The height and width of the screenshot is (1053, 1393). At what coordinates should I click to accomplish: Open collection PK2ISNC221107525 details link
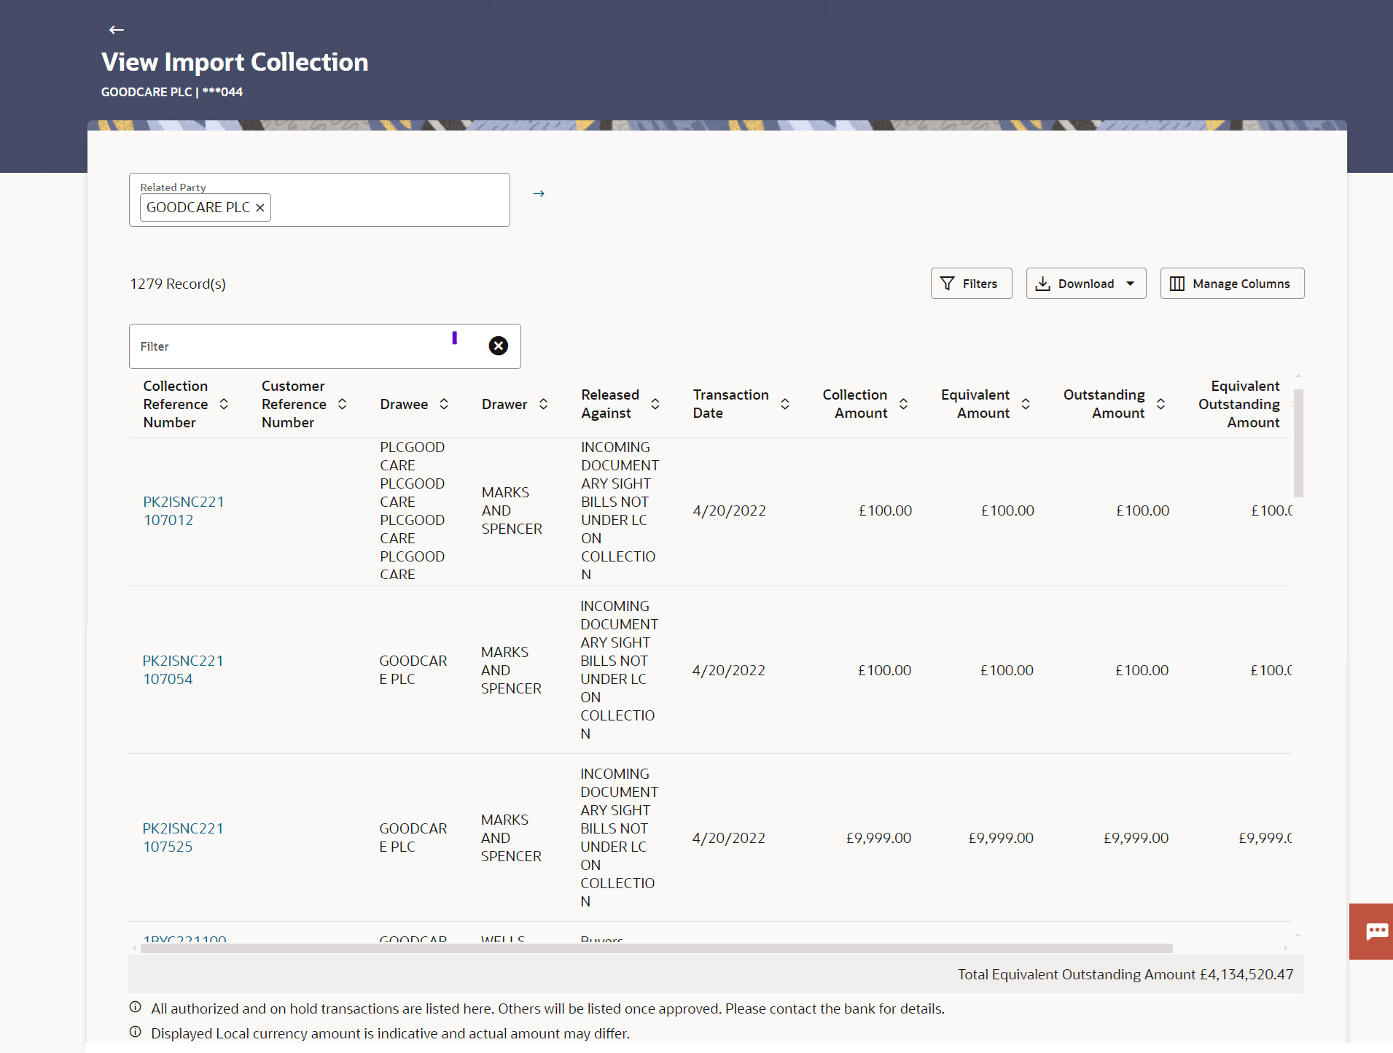183,837
